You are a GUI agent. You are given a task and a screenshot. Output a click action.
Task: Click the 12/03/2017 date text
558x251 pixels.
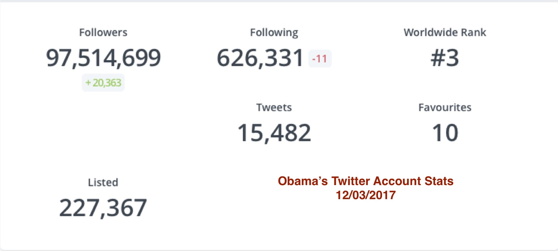pyautogui.click(x=365, y=196)
